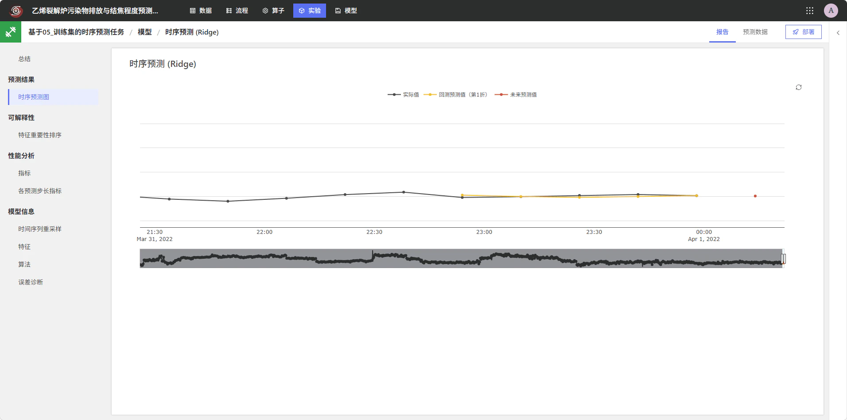Click the spiral app logo icon
Screen dimensions: 847x420
coord(16,11)
